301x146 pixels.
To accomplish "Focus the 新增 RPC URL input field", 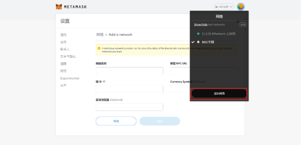I will click(x=204, y=71).
